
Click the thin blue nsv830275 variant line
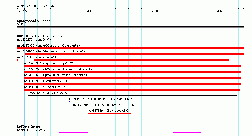coord(130,42)
